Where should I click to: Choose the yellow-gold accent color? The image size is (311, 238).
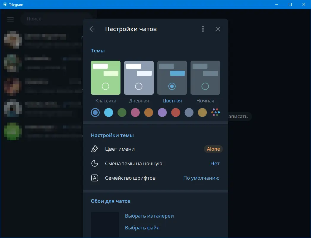pos(202,112)
